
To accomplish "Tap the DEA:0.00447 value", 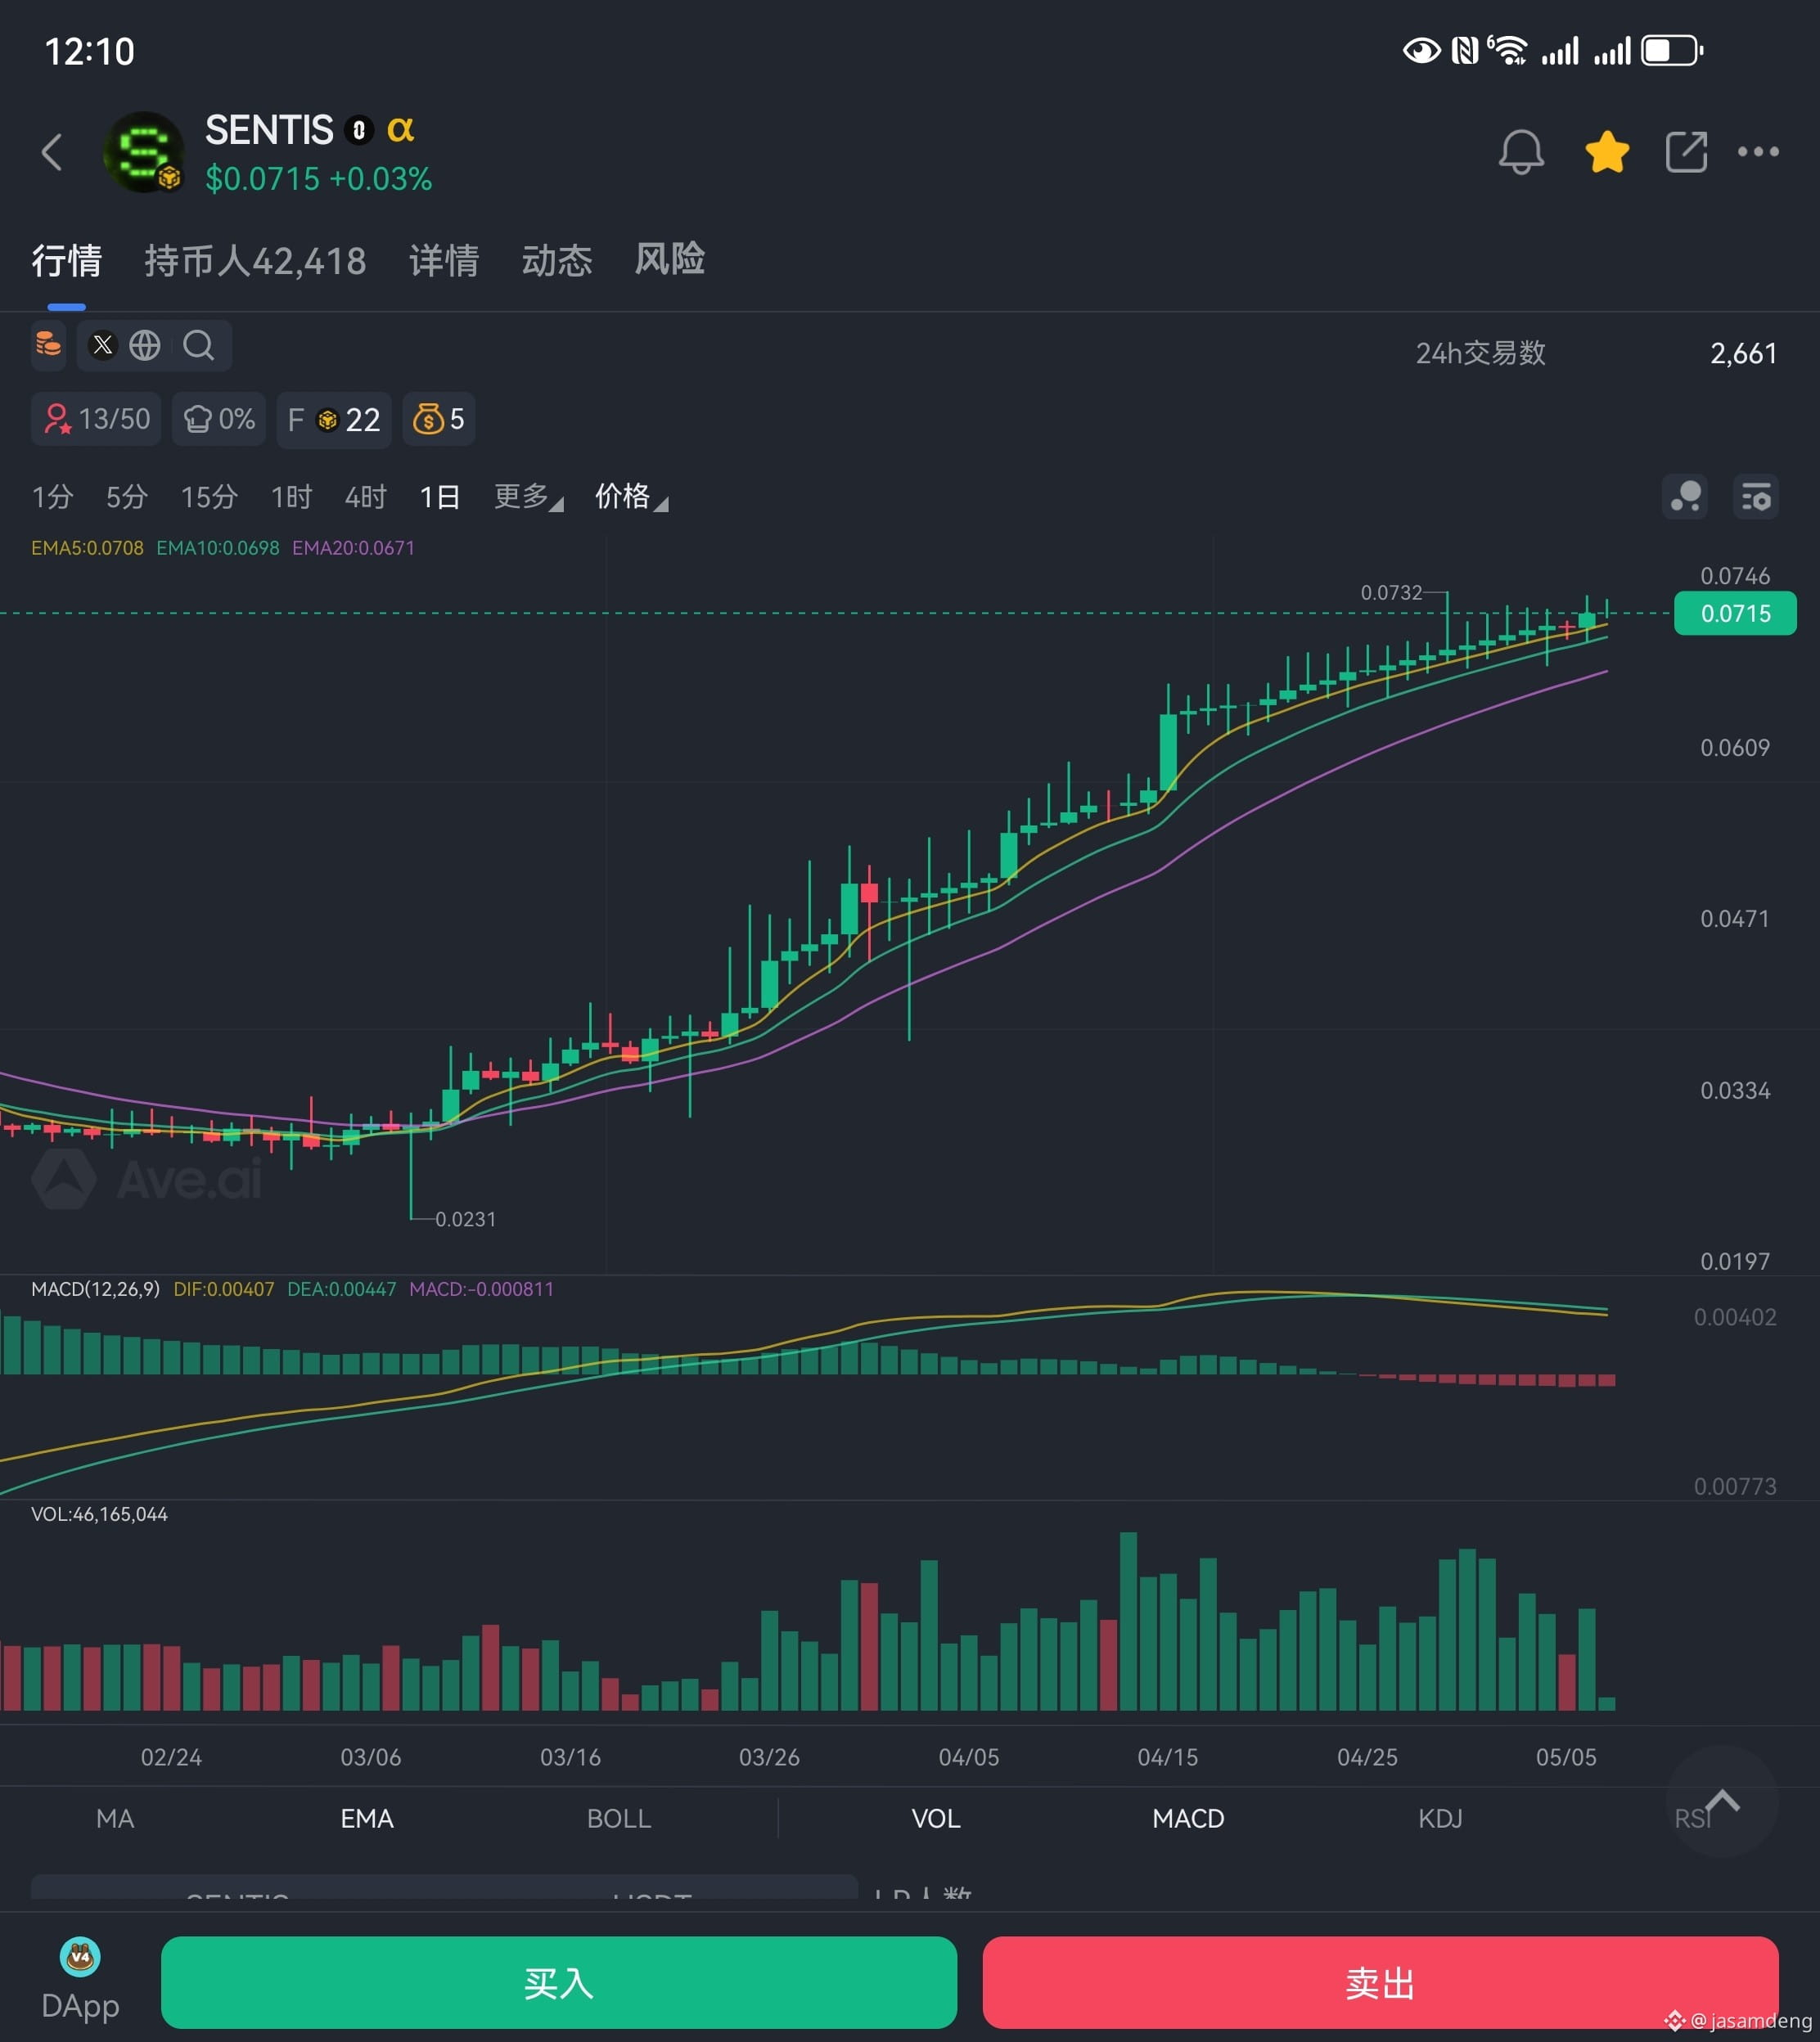I will [x=342, y=1289].
